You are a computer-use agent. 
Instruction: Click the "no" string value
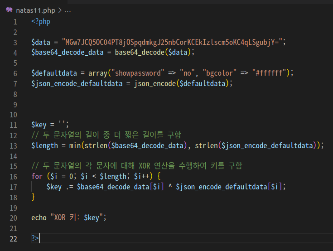pyautogui.click(x=187, y=73)
